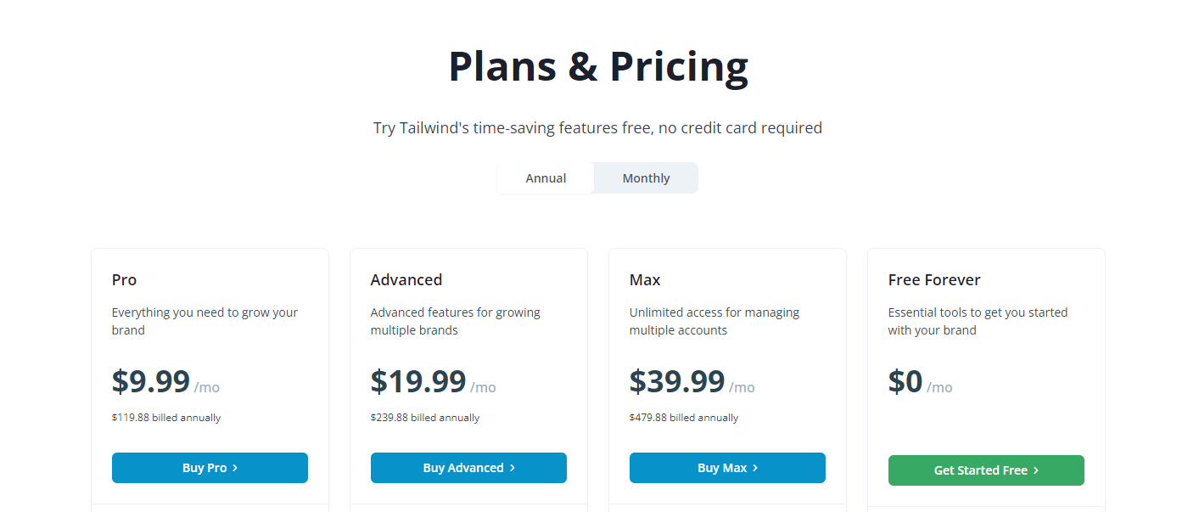Select the Pro plan title
This screenshot has width=1188, height=512.
tap(124, 279)
